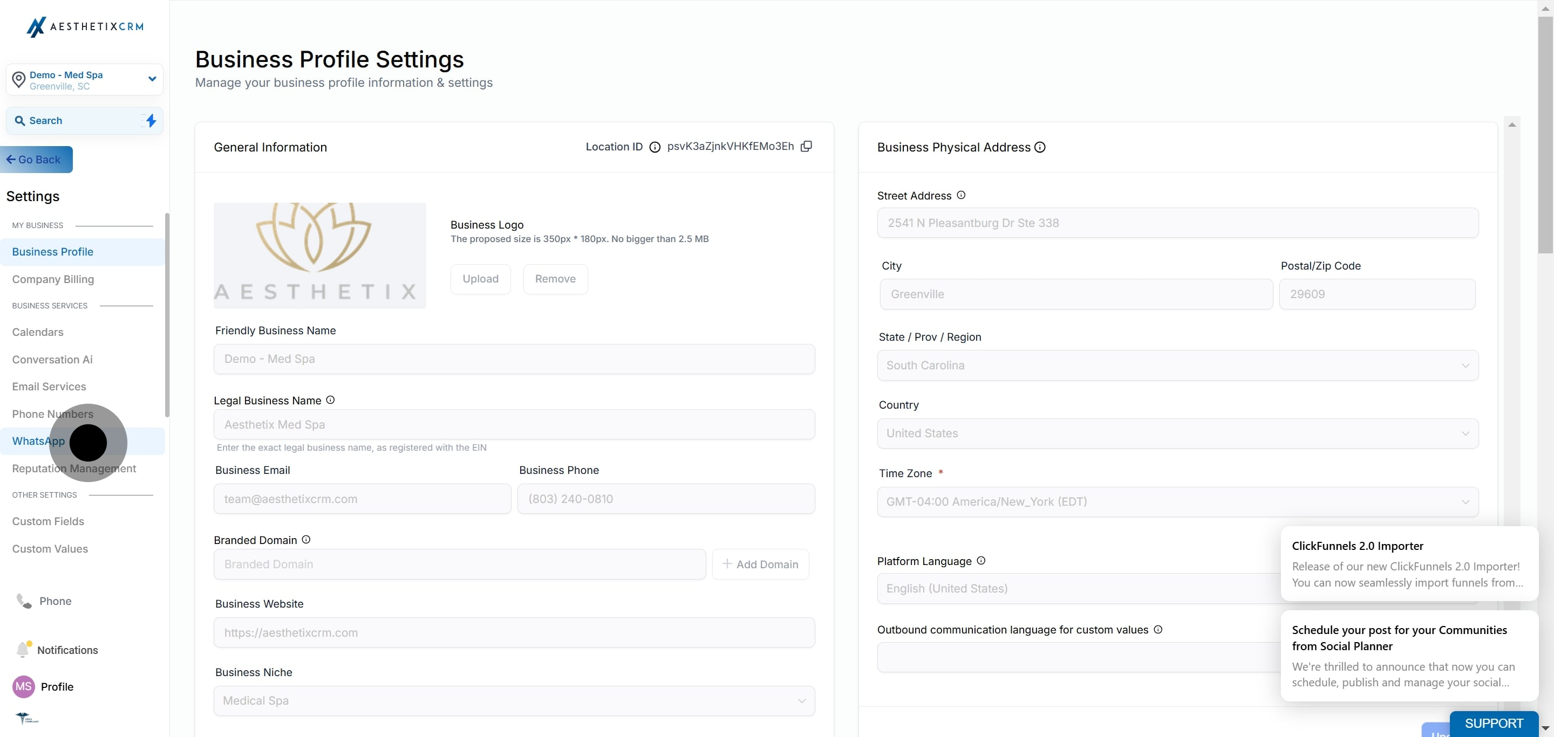Go to Calendars settings

pyautogui.click(x=37, y=332)
